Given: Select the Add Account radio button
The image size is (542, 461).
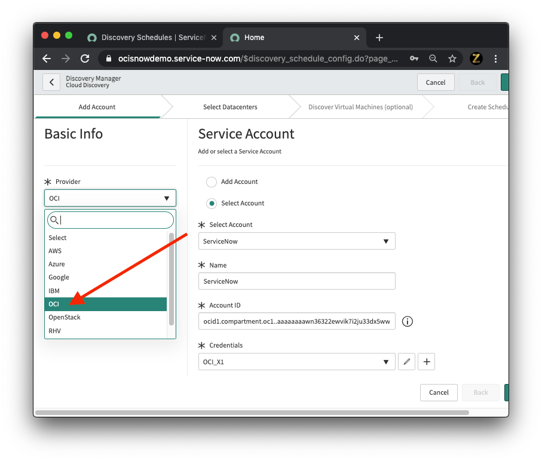Looking at the screenshot, I should pyautogui.click(x=212, y=182).
